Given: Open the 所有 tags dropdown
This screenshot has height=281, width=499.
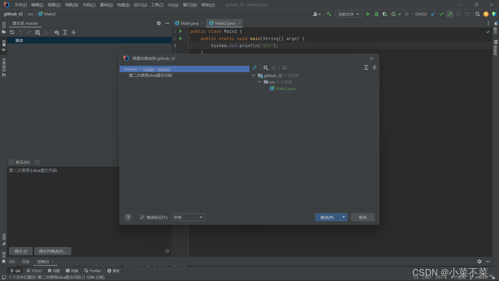Looking at the screenshot, I should click(x=188, y=217).
